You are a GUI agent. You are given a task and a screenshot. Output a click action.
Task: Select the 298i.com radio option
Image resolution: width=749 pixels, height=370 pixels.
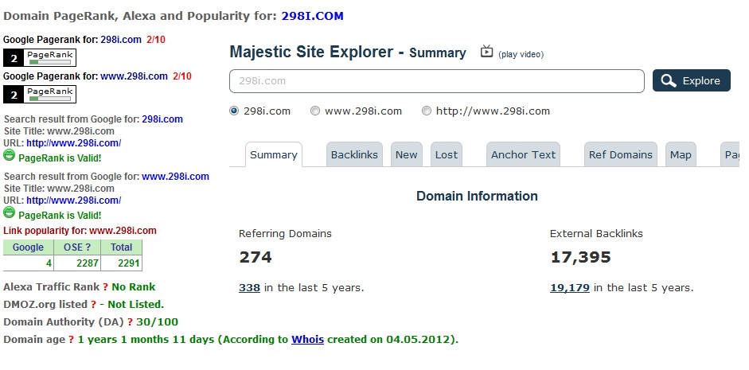tap(233, 111)
